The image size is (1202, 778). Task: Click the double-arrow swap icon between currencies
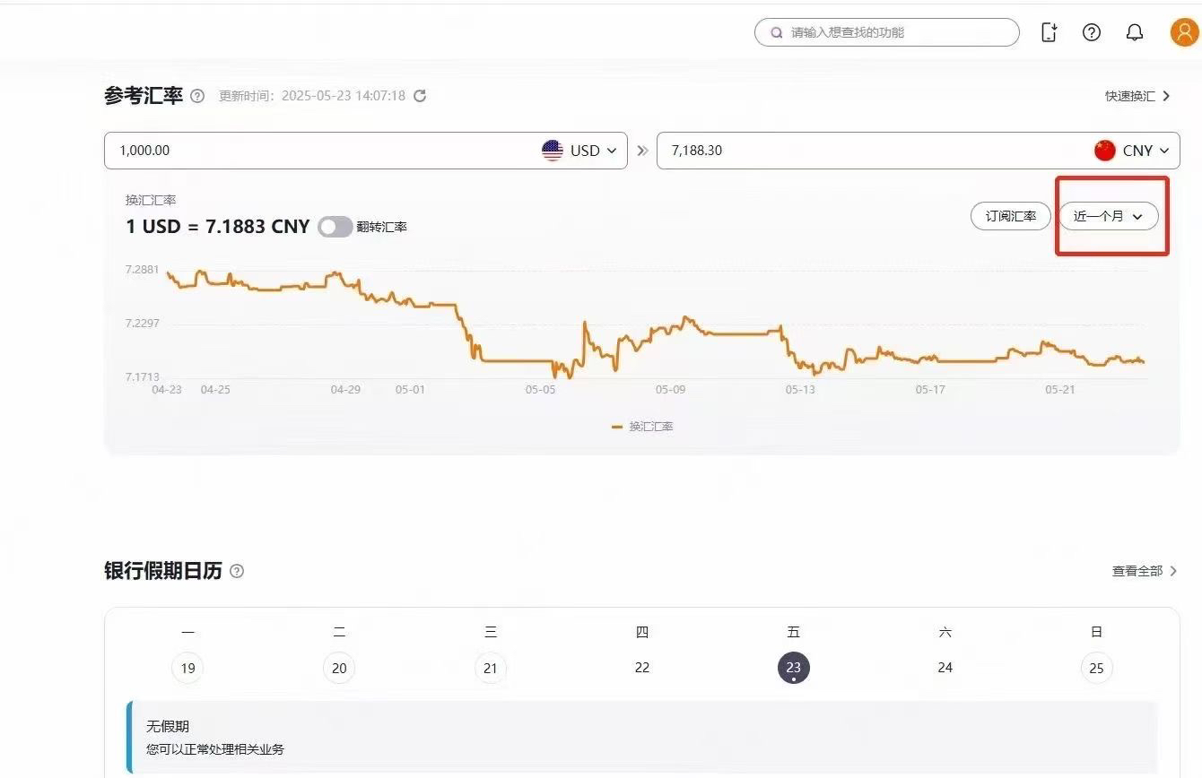pos(642,151)
